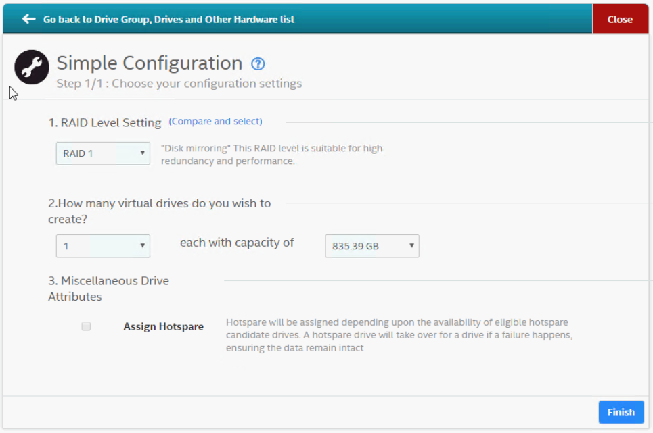Click the Assign Hotspare label text
The width and height of the screenshot is (653, 433).
click(163, 326)
